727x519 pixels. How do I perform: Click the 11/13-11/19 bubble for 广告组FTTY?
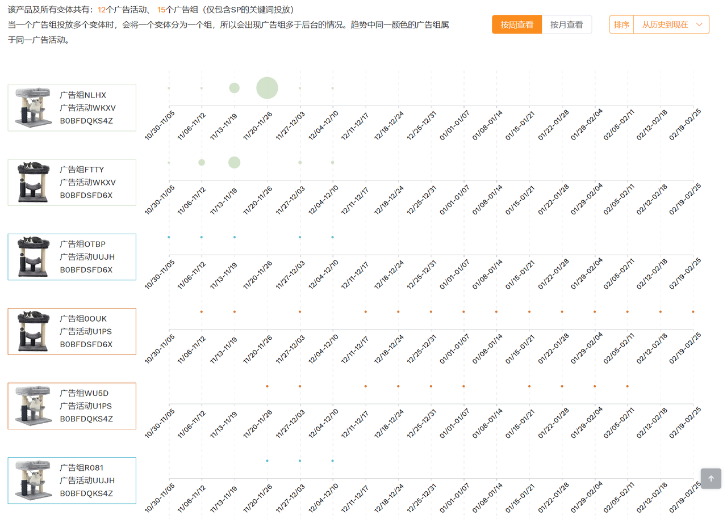[x=234, y=162]
